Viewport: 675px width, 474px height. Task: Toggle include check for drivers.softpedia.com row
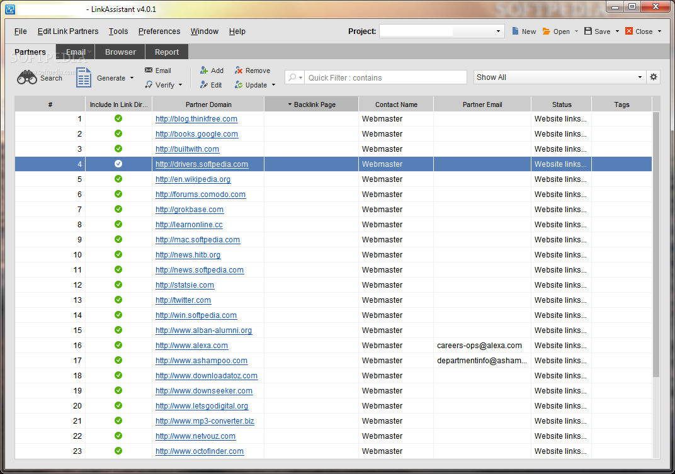pyautogui.click(x=118, y=164)
